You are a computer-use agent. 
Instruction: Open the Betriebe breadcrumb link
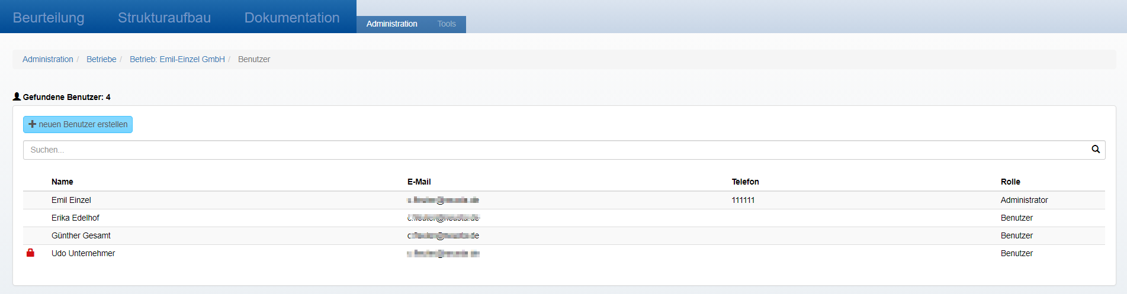101,59
